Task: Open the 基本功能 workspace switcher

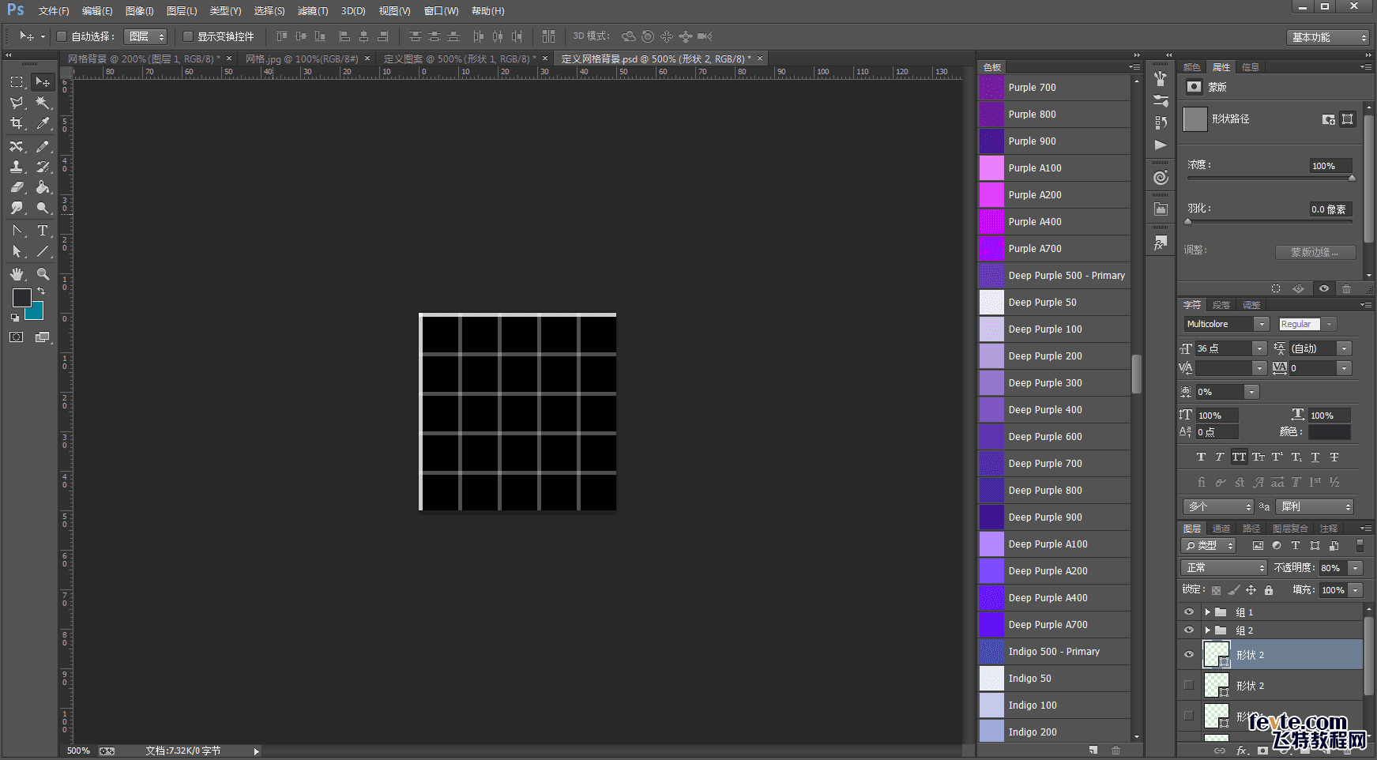Action: click(x=1329, y=37)
